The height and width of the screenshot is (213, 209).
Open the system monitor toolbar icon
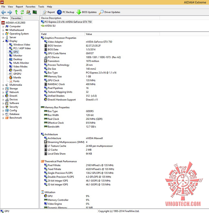(x=35, y=12)
